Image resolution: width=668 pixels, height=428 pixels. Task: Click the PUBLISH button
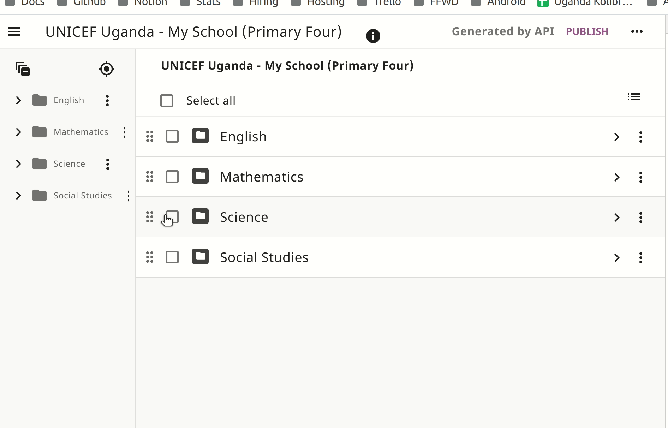point(587,31)
